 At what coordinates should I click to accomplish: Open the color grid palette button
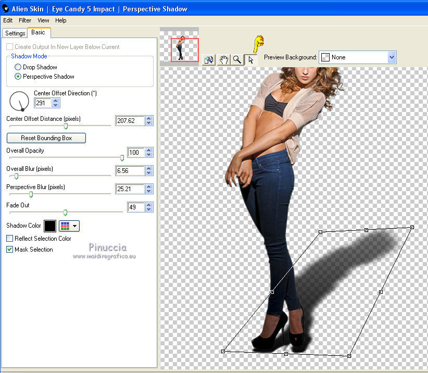(x=69, y=226)
